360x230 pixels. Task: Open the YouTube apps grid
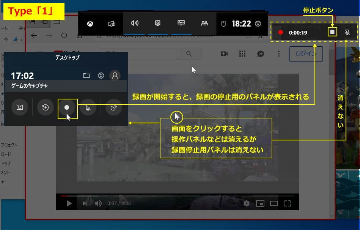(x=242, y=54)
